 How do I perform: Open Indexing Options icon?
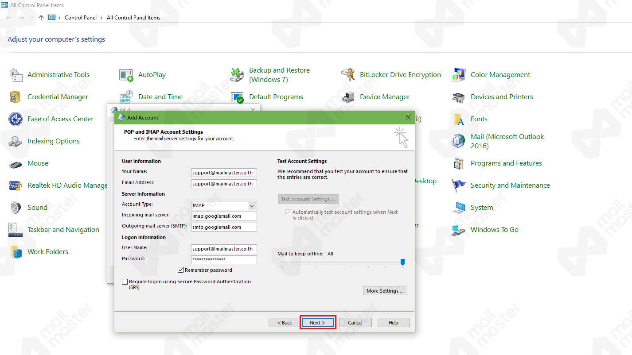tap(16, 141)
